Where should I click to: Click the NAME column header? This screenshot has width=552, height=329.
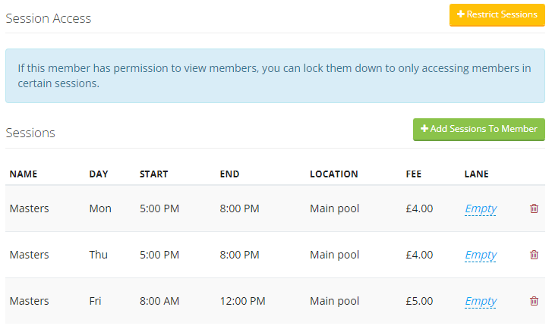pos(24,174)
